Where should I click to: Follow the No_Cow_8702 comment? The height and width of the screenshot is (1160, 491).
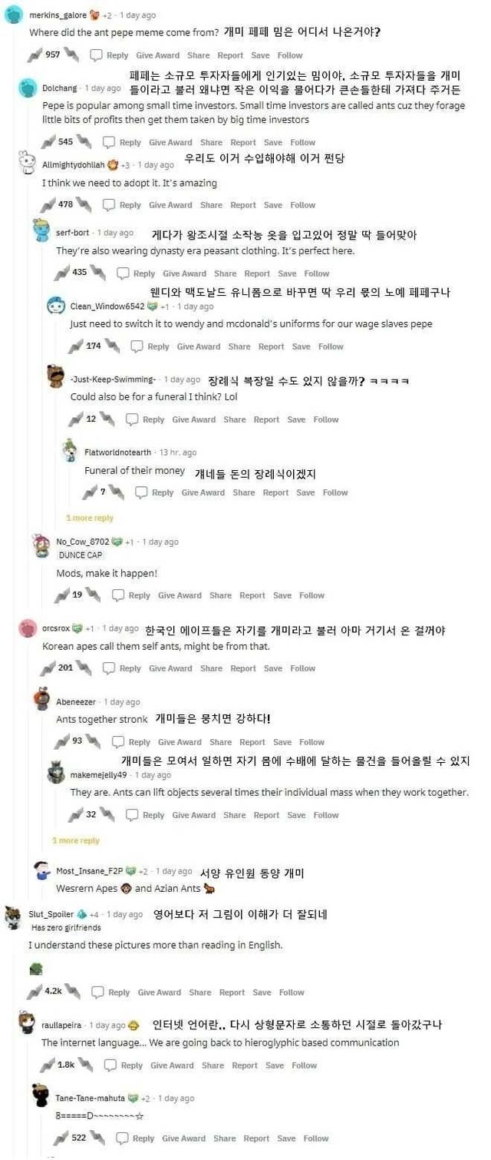coord(311,595)
